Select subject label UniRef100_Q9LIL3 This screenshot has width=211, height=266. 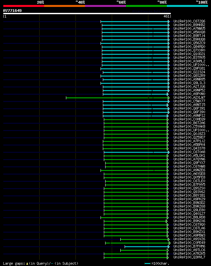tap(189, 83)
